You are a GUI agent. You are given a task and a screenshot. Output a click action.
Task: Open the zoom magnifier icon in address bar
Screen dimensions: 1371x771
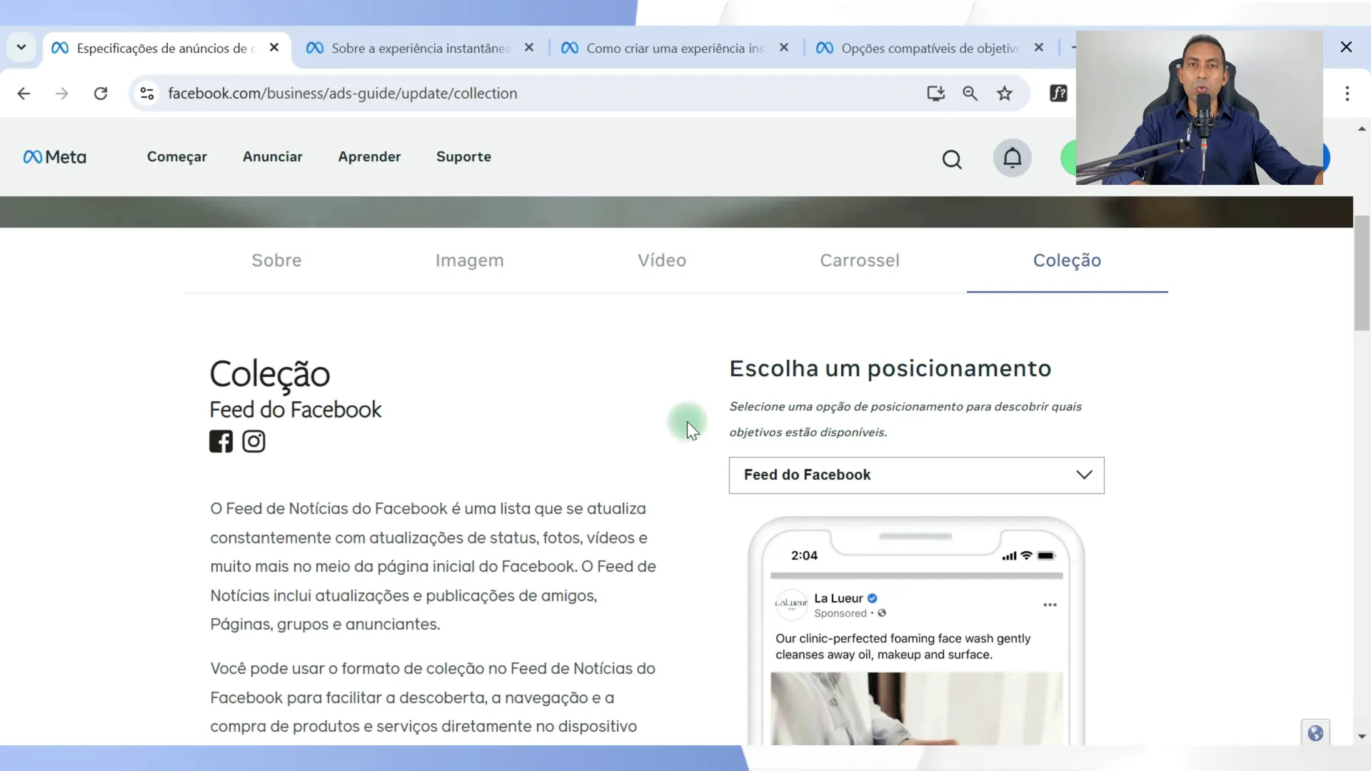(x=970, y=94)
